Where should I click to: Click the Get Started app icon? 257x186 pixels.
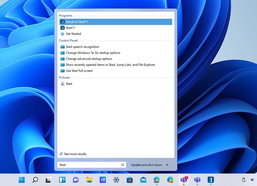63,34
